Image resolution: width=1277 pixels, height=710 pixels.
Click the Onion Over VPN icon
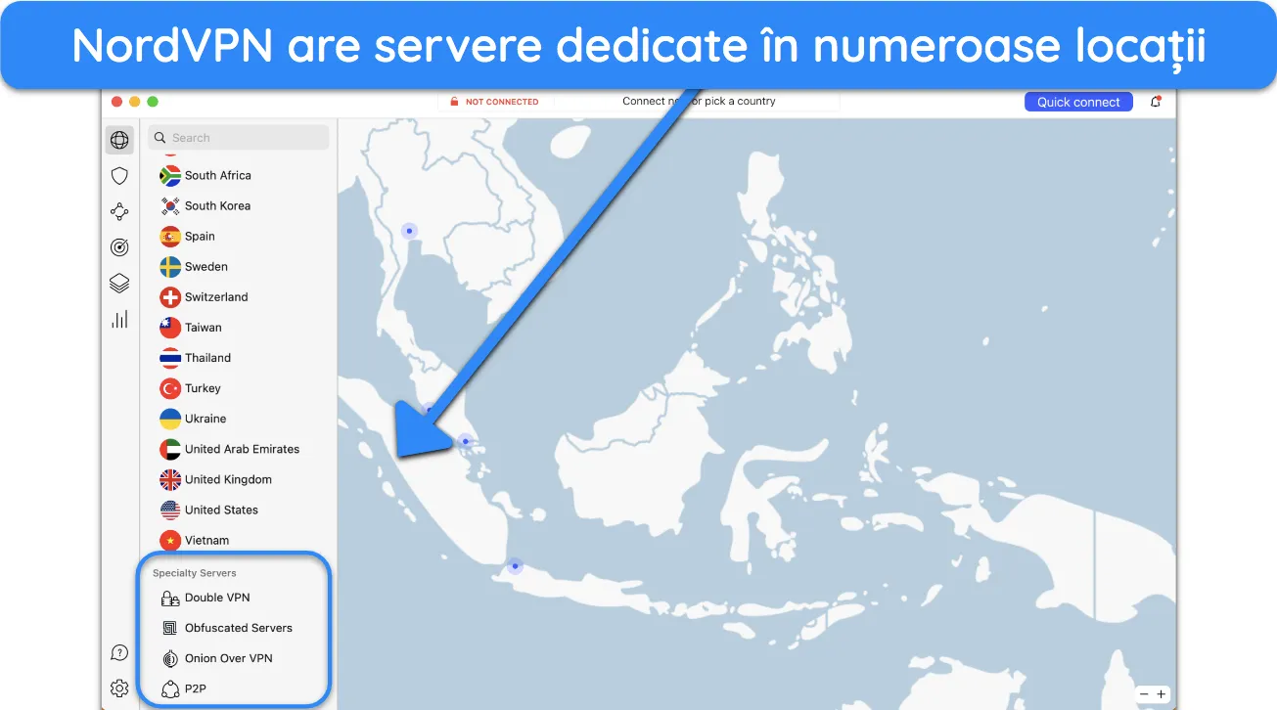pos(170,658)
